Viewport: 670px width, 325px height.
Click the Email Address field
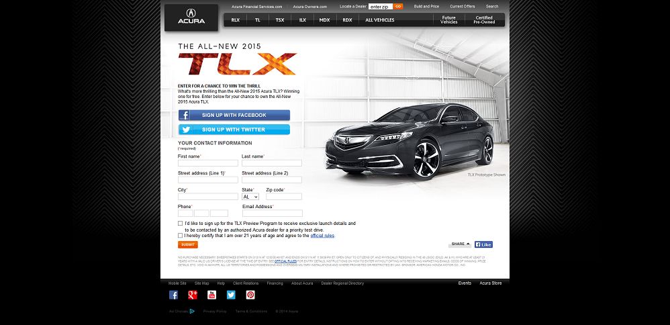tap(273, 214)
